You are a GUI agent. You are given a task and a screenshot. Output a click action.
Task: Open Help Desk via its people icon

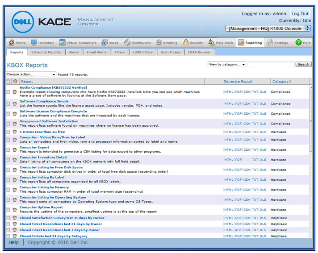[x=212, y=43]
